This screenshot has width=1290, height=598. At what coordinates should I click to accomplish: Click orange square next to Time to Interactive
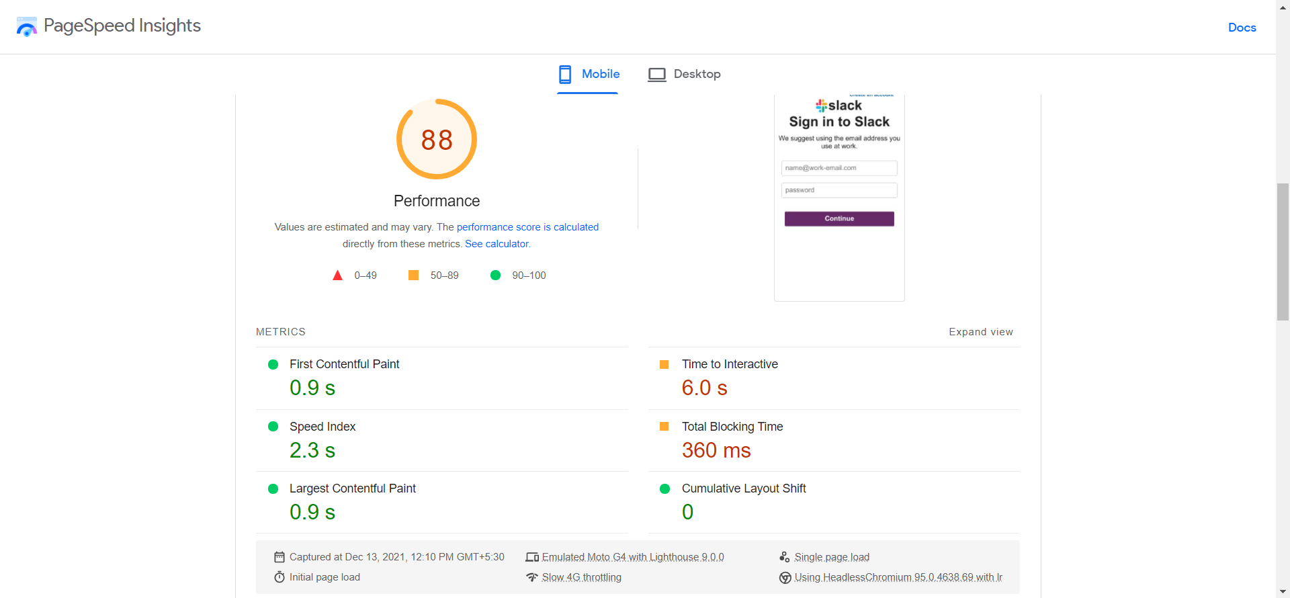pyautogui.click(x=664, y=364)
